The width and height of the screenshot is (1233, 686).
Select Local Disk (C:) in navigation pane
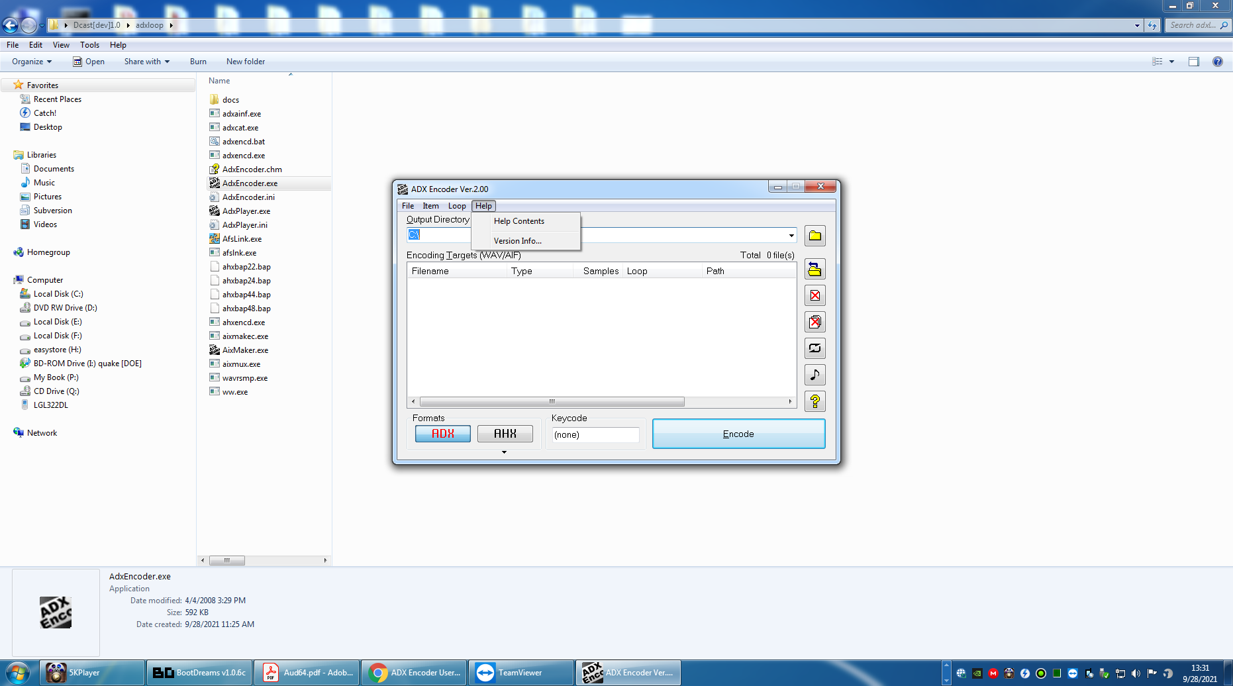58,294
